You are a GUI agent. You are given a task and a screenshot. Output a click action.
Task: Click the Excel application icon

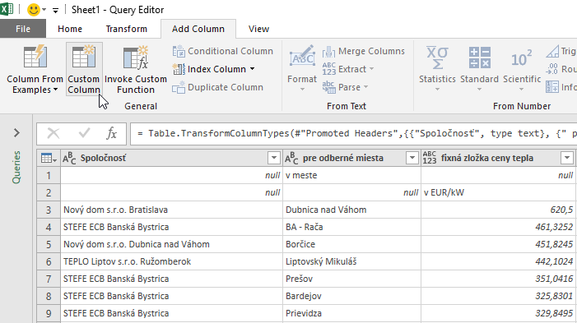7,9
